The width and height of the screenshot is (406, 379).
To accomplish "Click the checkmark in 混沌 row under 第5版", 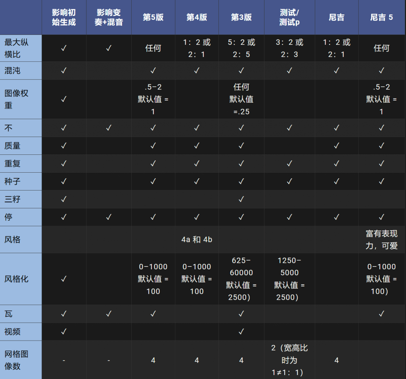I will [x=153, y=70].
